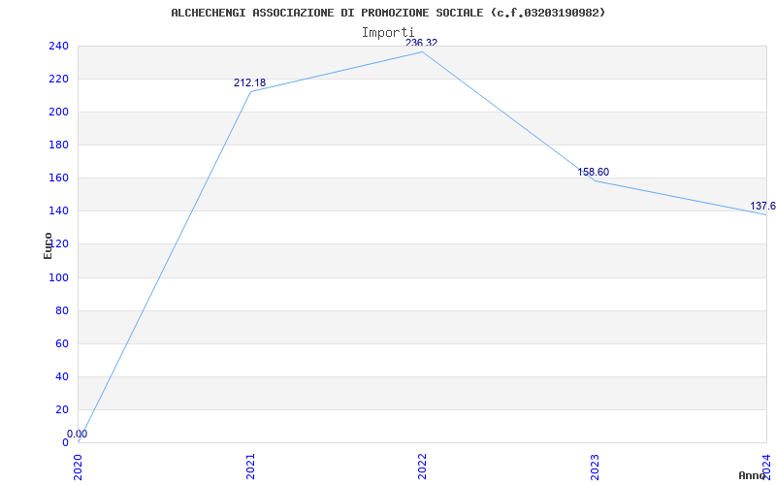This screenshot has width=776, height=485.
Task: Click the 20 y-axis tick label
Action: click(61, 409)
